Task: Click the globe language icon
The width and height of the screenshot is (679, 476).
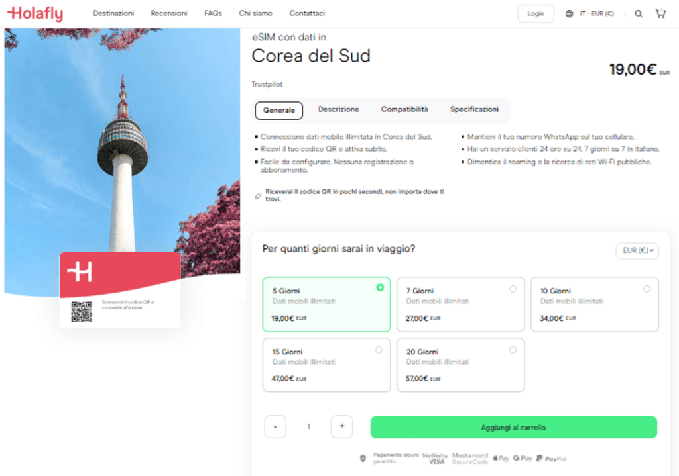Action: (568, 13)
